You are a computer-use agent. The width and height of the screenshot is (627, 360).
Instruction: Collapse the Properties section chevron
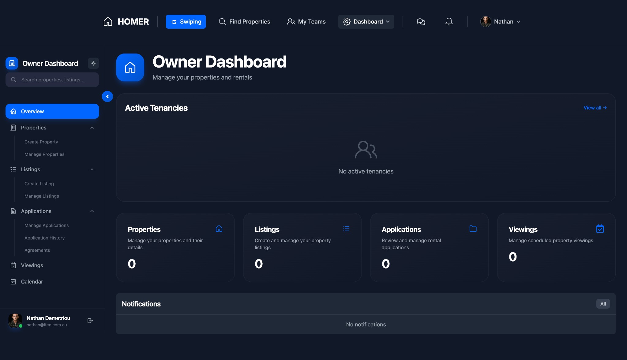click(x=92, y=128)
